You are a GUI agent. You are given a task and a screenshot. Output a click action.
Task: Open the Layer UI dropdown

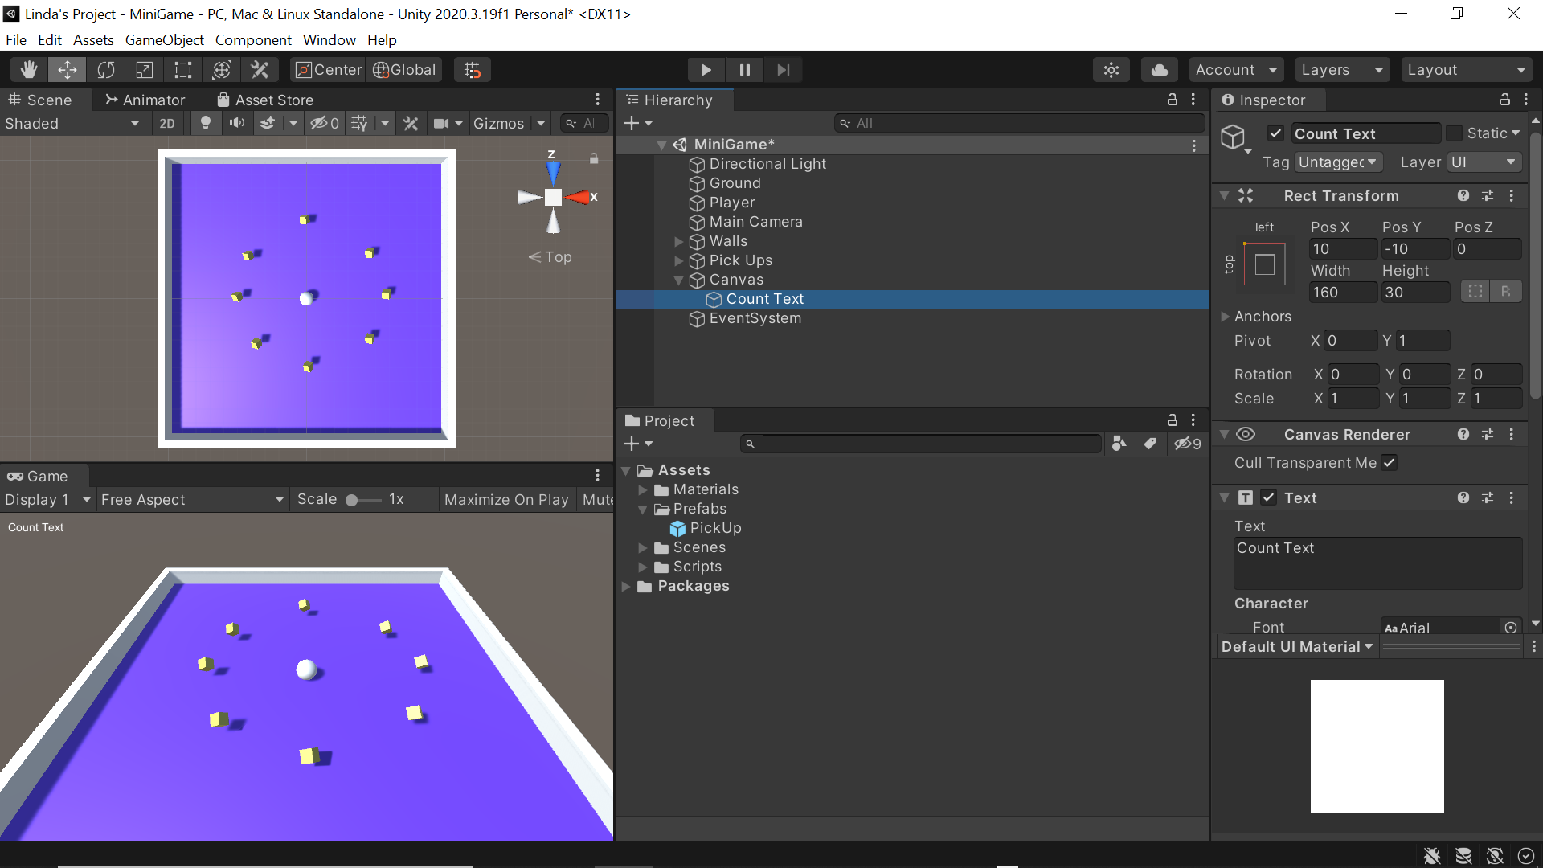tap(1484, 162)
